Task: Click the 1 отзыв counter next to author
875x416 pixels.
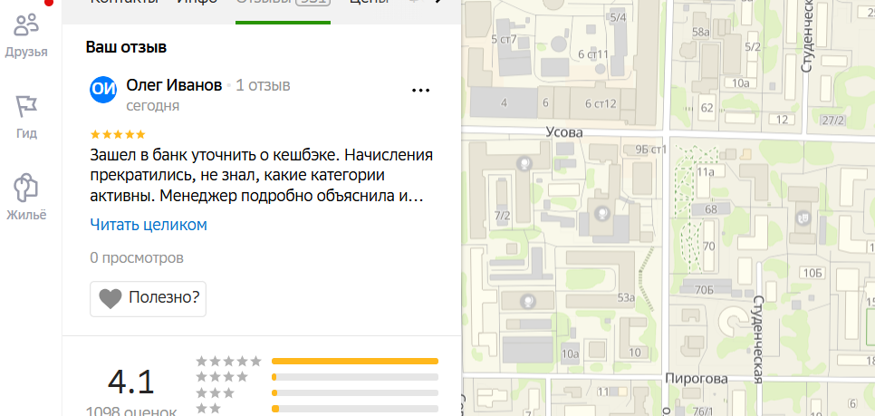Action: 263,85
